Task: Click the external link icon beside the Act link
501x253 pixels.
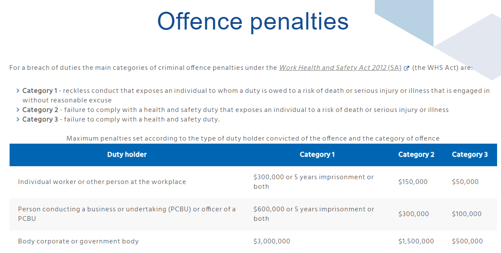Action: 407,68
